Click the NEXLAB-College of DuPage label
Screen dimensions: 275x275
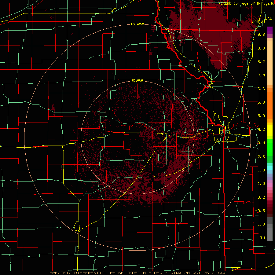point(244,3)
